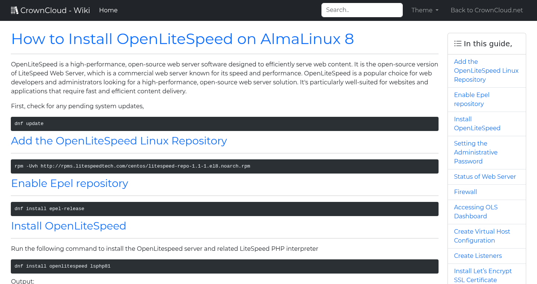Viewport: 537px width, 284px height.
Task: Select 'Create Virtual Host Configuration' in sidebar
Action: [x=482, y=236]
